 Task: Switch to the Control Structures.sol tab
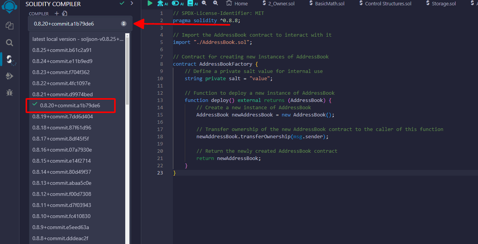point(384,3)
